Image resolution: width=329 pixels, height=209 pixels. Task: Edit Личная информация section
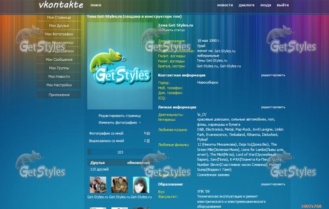[x=273, y=107]
